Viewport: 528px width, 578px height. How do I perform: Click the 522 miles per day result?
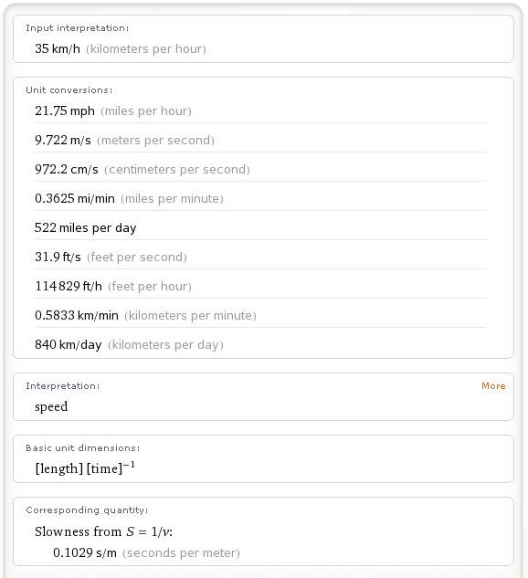[86, 227]
